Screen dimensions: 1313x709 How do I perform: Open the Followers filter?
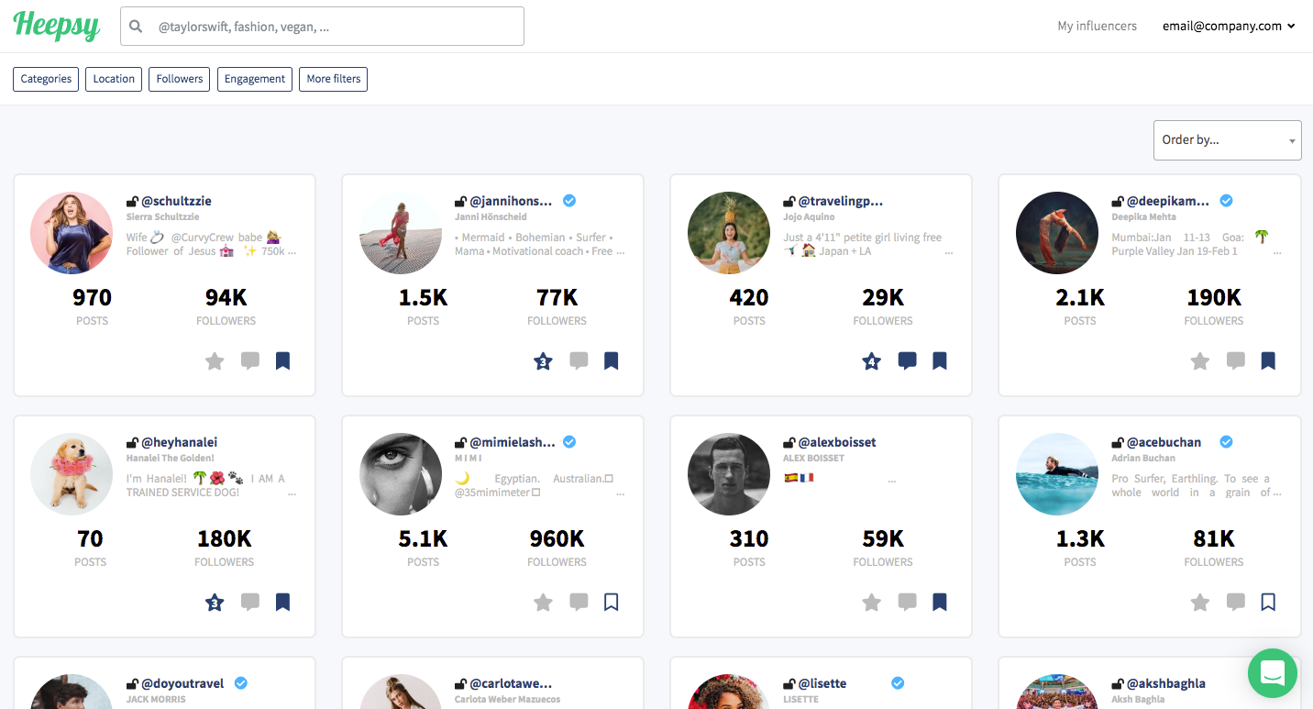[180, 79]
